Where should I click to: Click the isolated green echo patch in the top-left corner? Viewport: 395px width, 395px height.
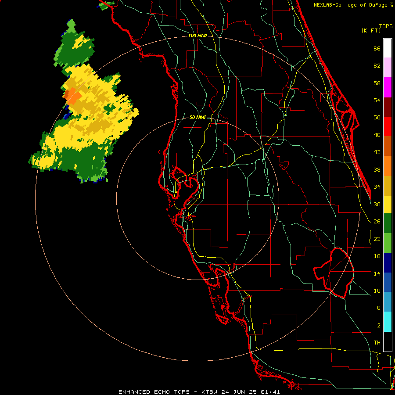[x=107, y=5]
